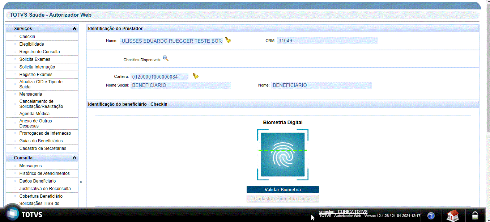This screenshot has width=490, height=222.
Task: Open Elegibilidade menu item
Action: coord(32,44)
